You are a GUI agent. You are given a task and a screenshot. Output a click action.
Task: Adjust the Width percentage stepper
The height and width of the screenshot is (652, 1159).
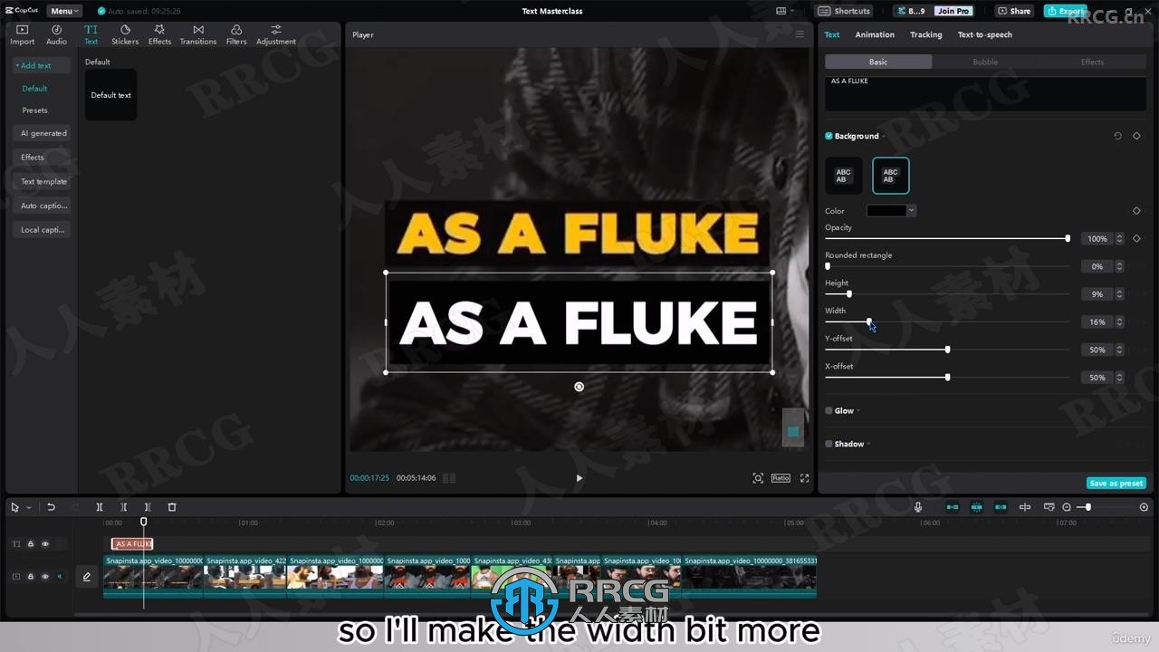coord(1120,321)
